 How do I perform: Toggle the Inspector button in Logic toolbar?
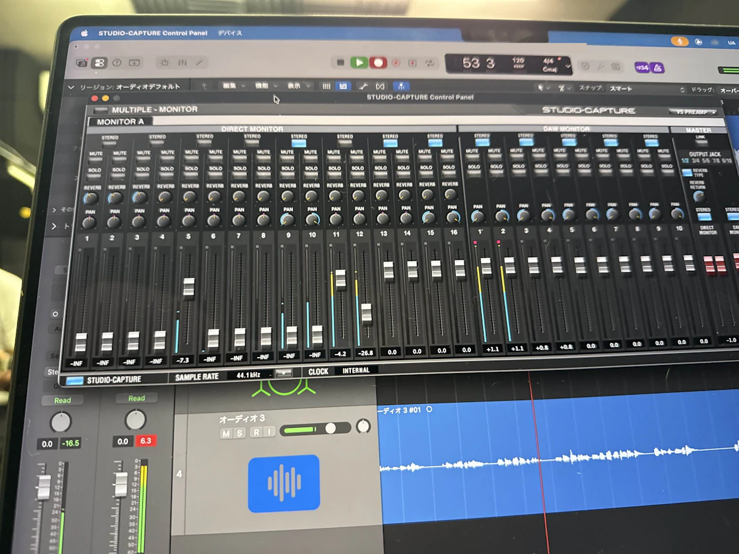99,63
